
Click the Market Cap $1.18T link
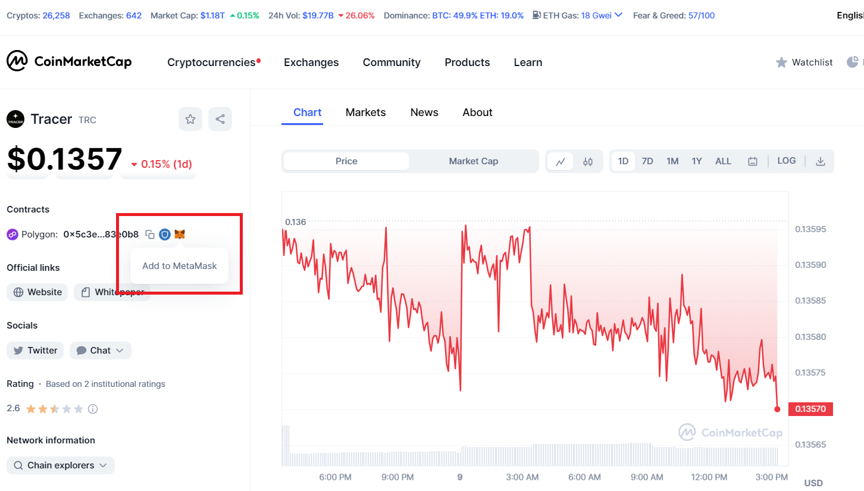[212, 15]
